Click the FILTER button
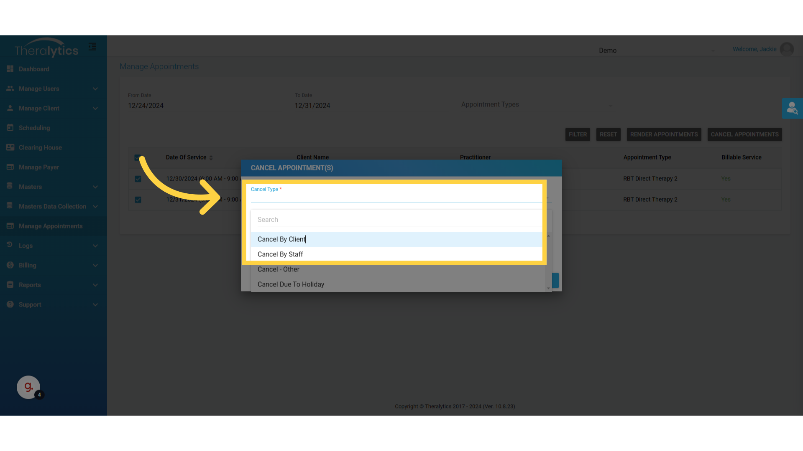 [x=578, y=134]
